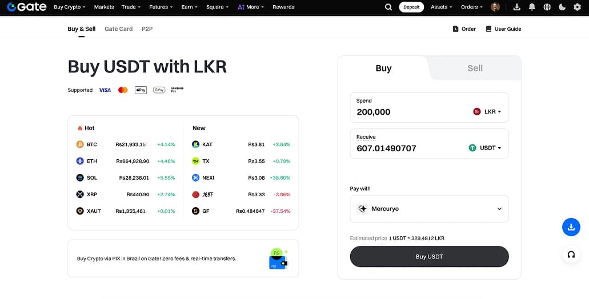Expand the USDT receive currency dropdown

pyautogui.click(x=485, y=148)
